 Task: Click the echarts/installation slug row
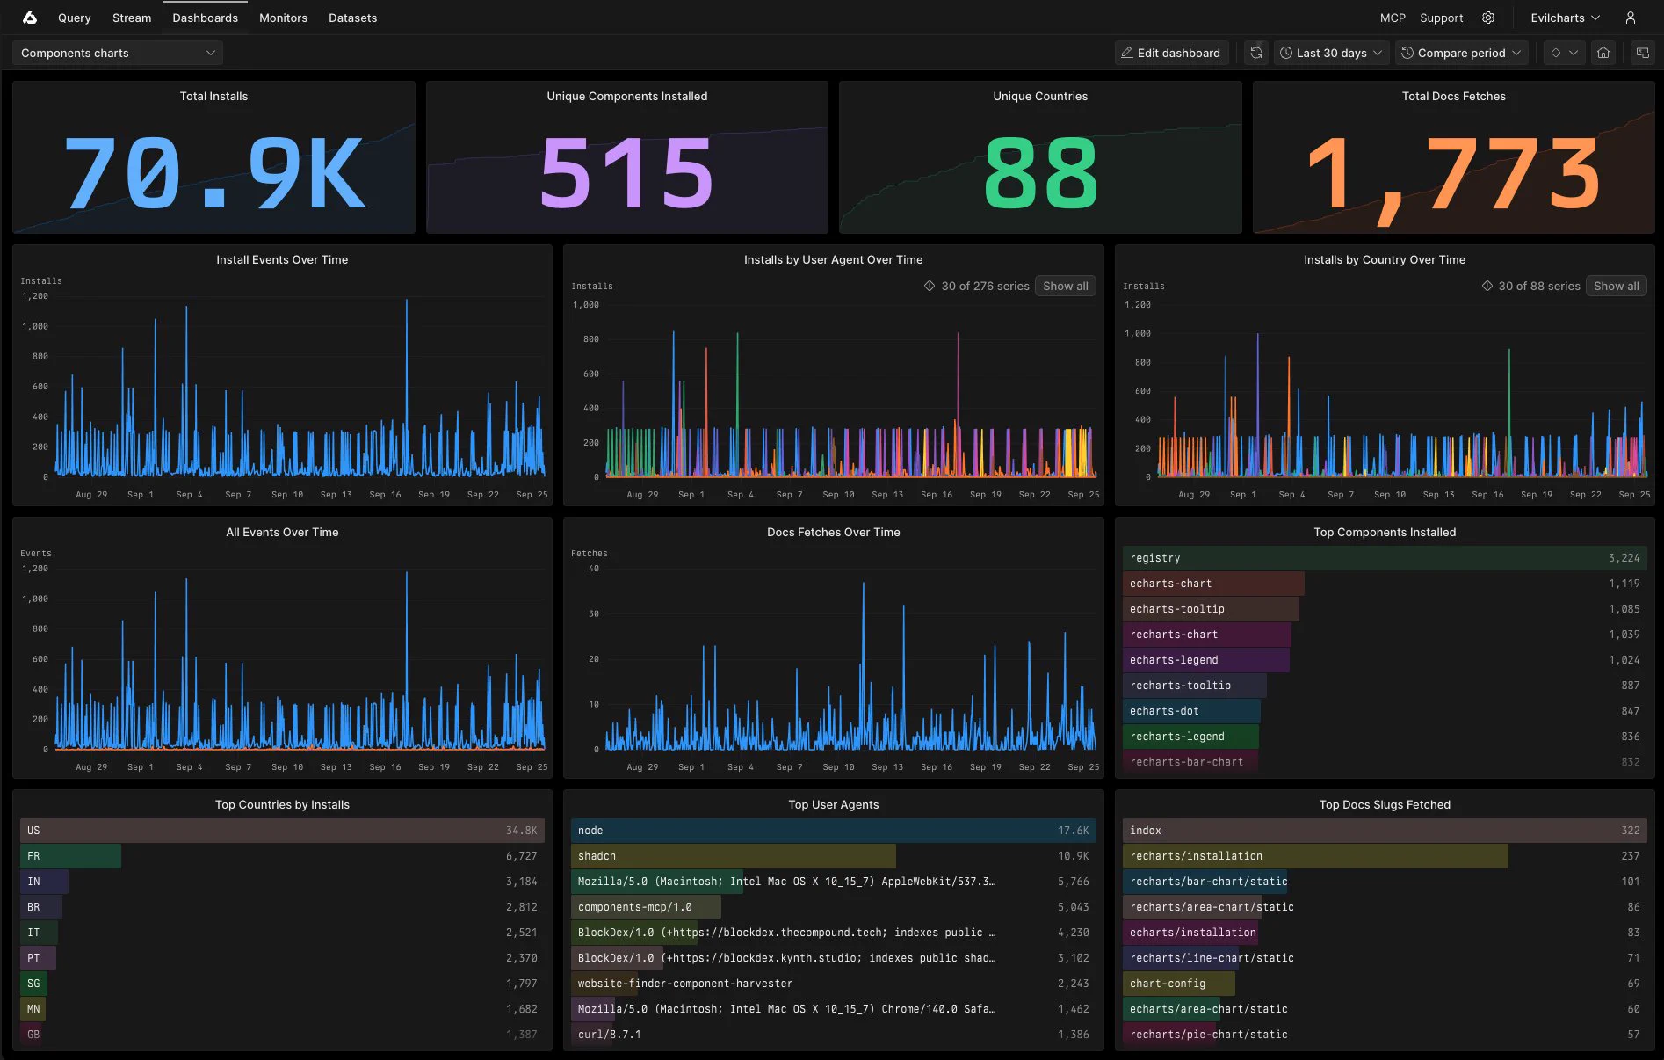coord(1385,933)
